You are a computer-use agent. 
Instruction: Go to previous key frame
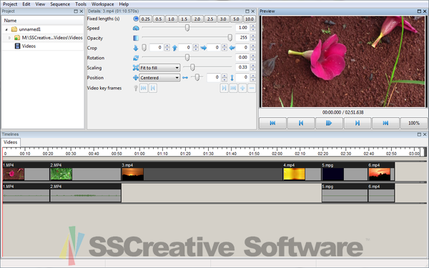[x=153, y=88]
